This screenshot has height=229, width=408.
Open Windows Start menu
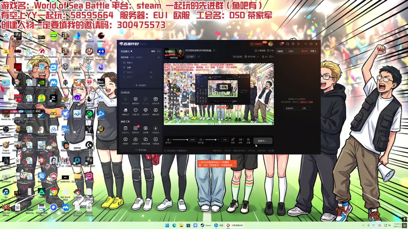coord(167,225)
